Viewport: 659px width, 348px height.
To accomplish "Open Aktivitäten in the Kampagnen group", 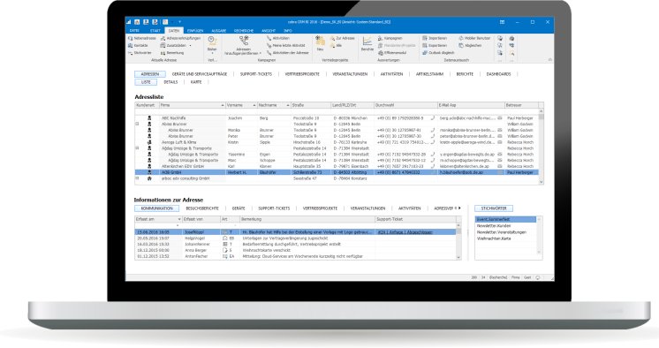I will click(277, 38).
